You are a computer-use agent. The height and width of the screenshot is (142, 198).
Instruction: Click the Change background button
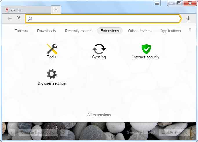click(38, 132)
